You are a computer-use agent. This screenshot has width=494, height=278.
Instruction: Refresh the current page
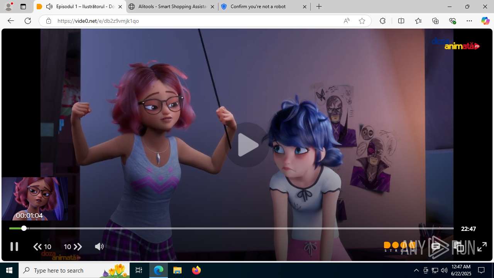click(x=28, y=21)
